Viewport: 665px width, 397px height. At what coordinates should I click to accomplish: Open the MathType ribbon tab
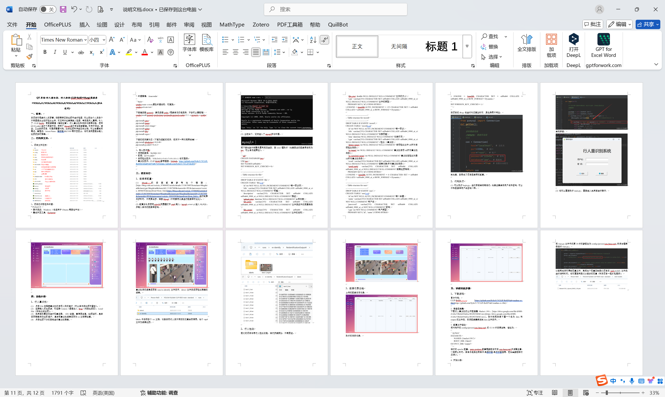232,25
